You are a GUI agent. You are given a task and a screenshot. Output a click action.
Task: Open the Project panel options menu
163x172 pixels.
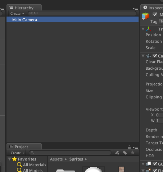point(135,148)
